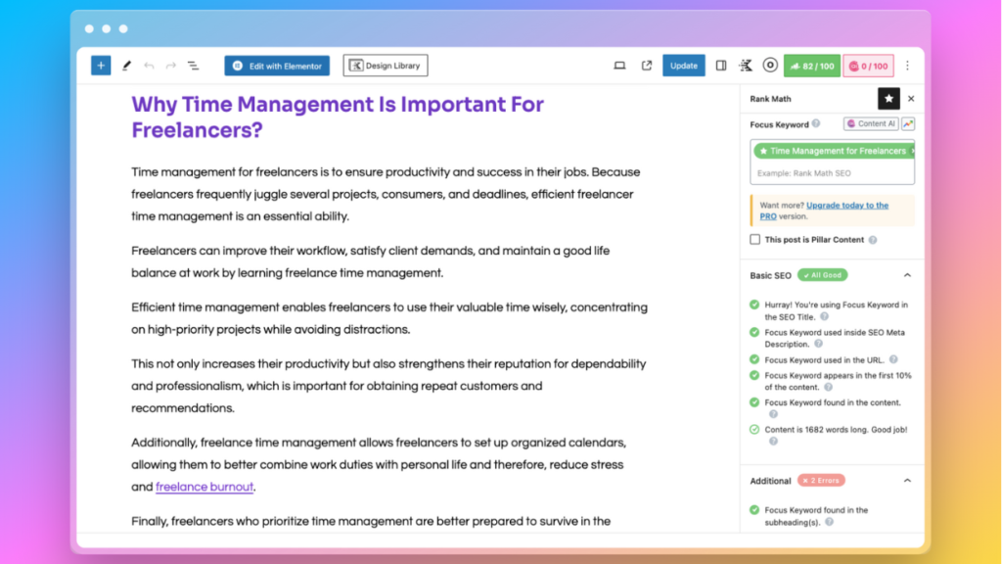
Task: Click the "All Good" badge beside Basic SEO
Action: (x=822, y=275)
